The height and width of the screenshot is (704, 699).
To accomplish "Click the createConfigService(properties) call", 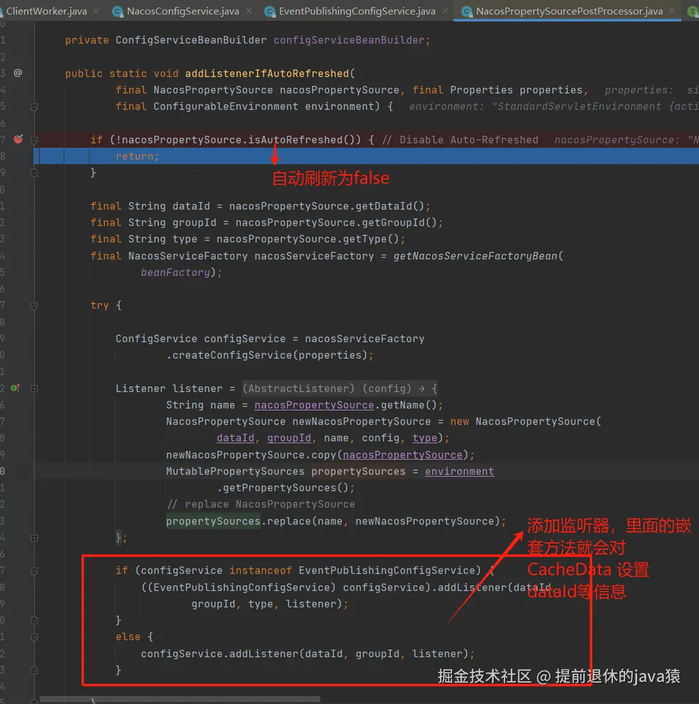I will 270,355.
